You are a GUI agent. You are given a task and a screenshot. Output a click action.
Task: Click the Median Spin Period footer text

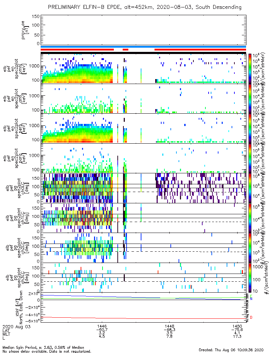[43, 347]
